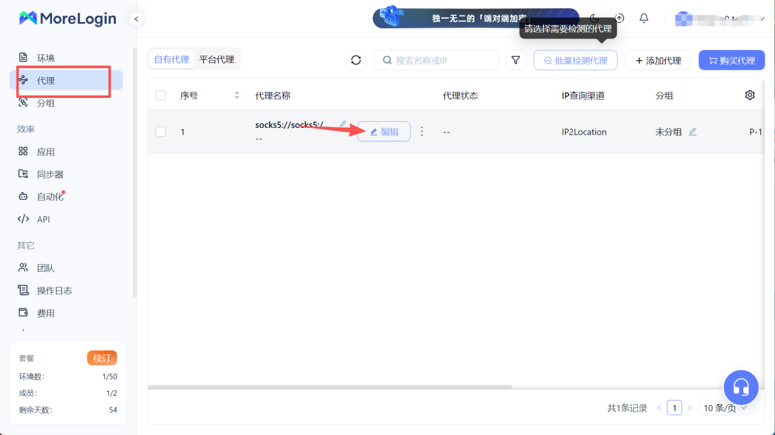The width and height of the screenshot is (775, 435).
Task: Open the 费用 billing section
Action: tap(44, 313)
